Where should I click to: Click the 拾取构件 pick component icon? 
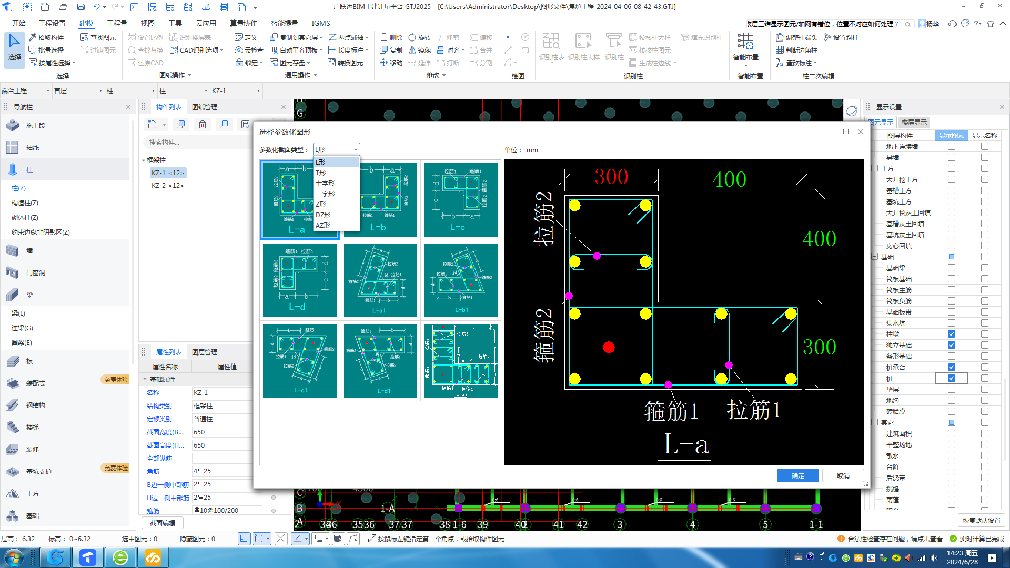pyautogui.click(x=33, y=37)
